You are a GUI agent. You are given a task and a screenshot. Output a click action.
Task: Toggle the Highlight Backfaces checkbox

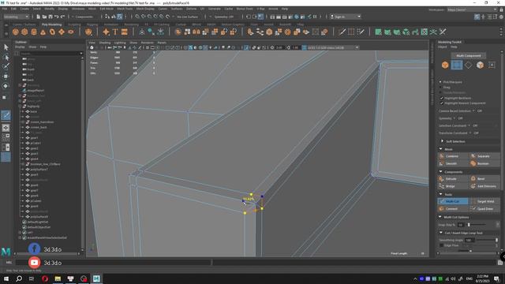(442, 98)
